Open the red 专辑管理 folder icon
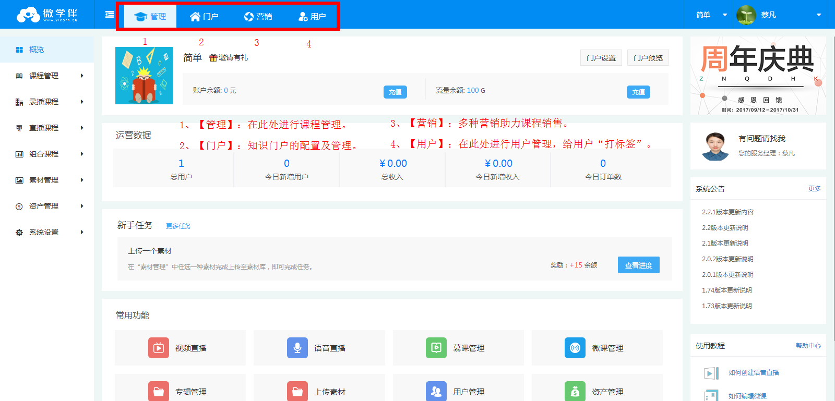The image size is (835, 401). click(159, 391)
